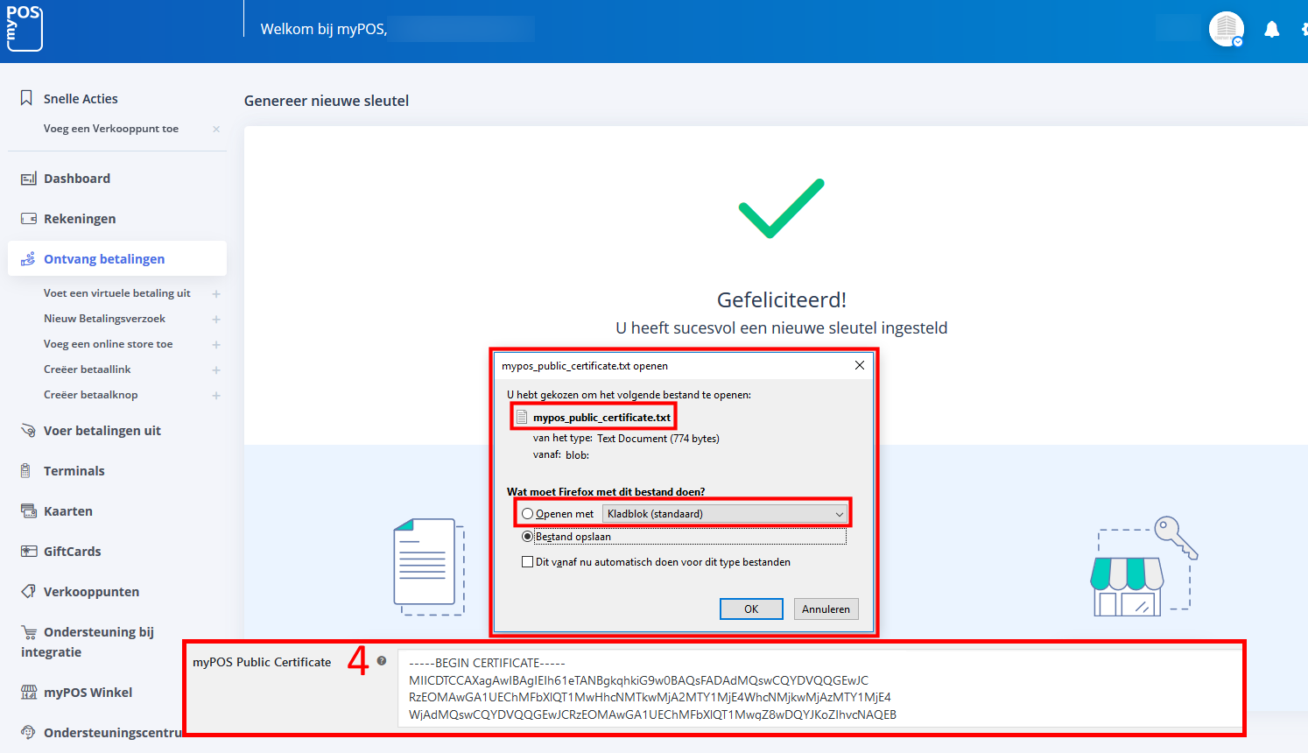The width and height of the screenshot is (1308, 753).
Task: Click the Snelle Acties bookmark icon
Action: (26, 98)
